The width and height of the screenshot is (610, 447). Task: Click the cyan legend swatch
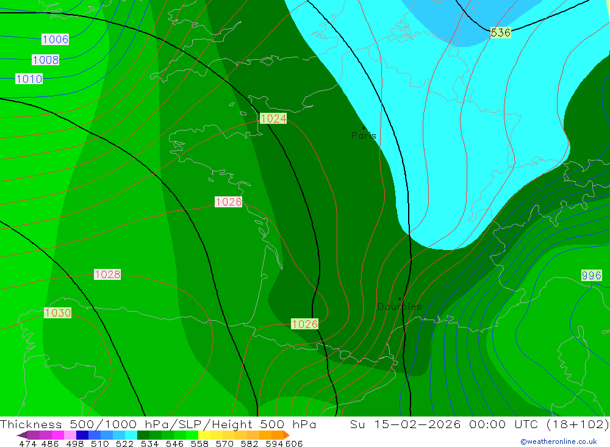coord(131,435)
